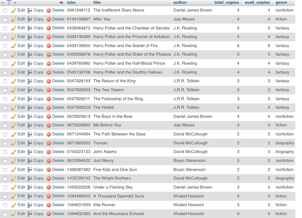Screen dimensions: 302x218
Task: Click the isbn column header to sort
Action: (71, 3)
